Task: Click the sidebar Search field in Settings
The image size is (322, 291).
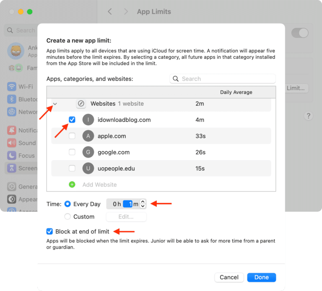Action: pos(21,30)
